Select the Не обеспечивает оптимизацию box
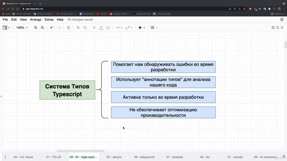The width and height of the screenshot is (287, 161). click(x=163, y=112)
